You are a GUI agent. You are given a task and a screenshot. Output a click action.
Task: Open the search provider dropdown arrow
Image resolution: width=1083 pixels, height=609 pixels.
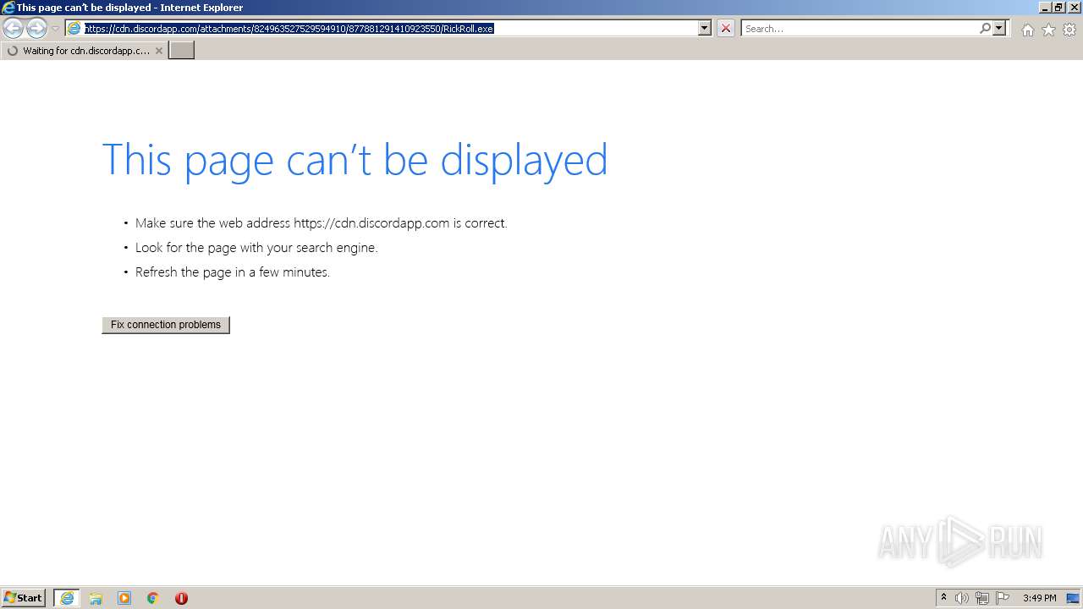[x=999, y=28]
